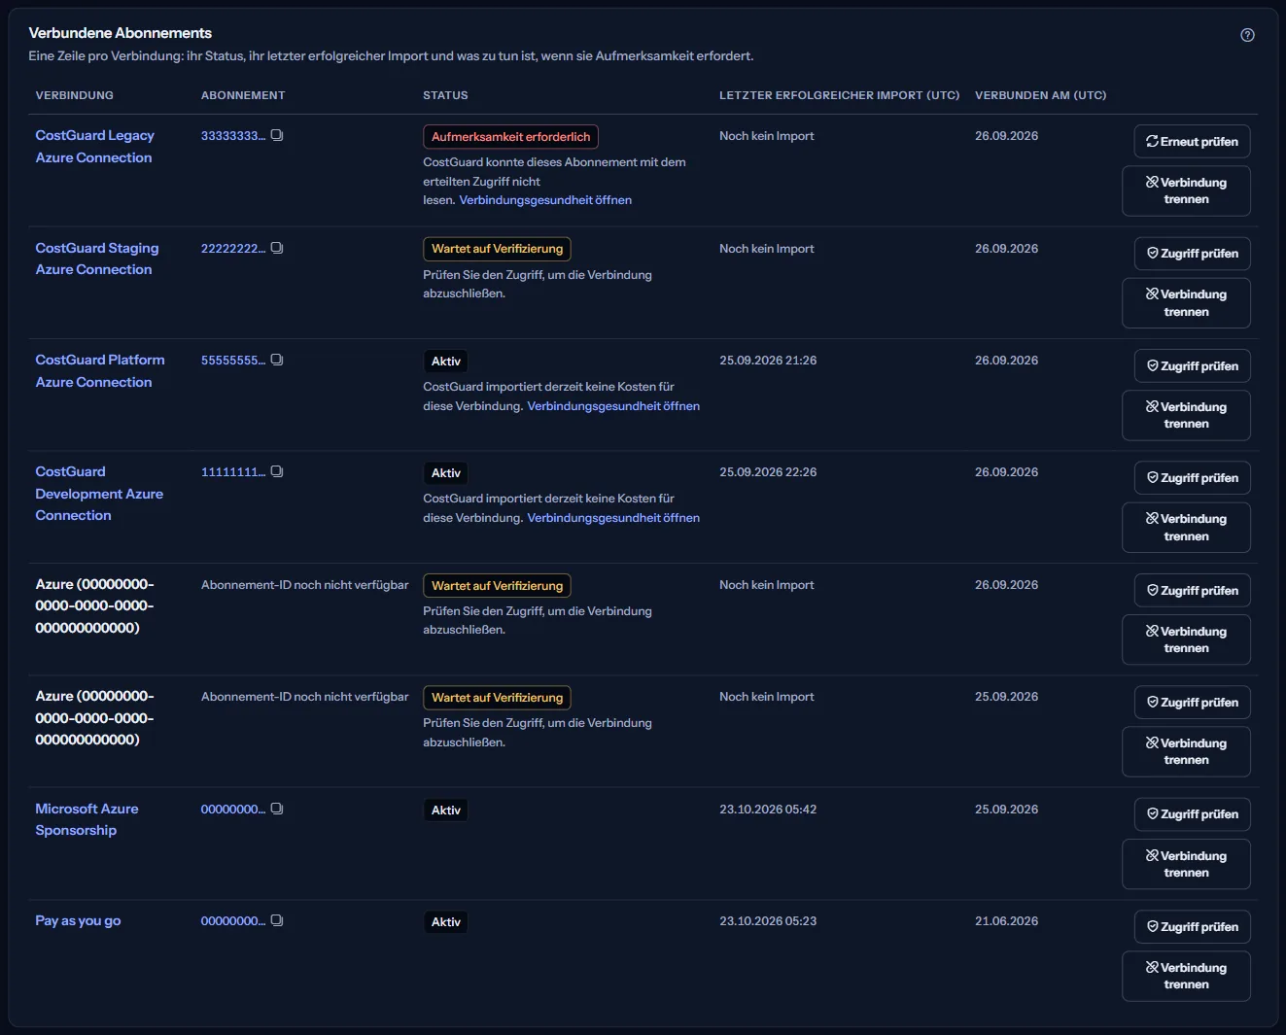Open CostGuard Development Azure Connection link
This screenshot has width=1286, height=1035.
coord(99,494)
